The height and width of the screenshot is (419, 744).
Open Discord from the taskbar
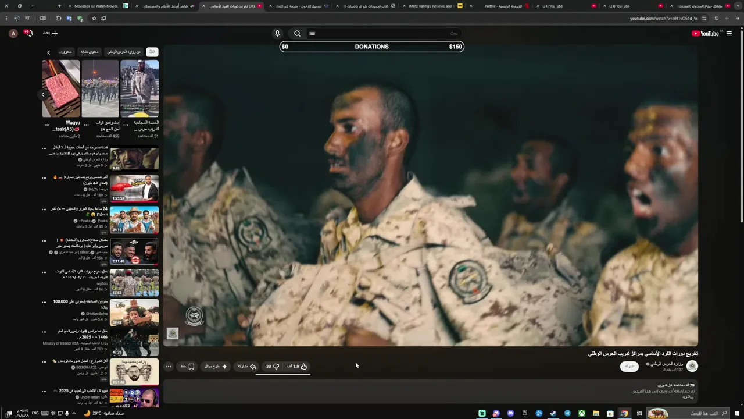(510, 413)
